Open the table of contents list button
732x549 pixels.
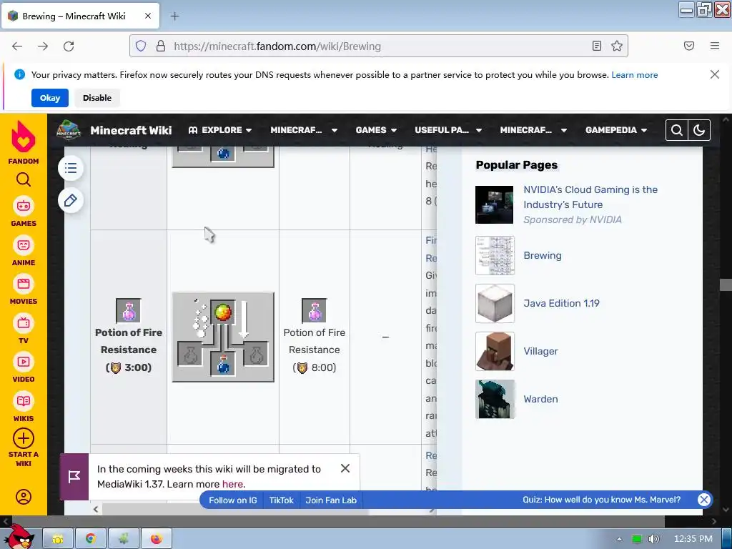coord(71,168)
